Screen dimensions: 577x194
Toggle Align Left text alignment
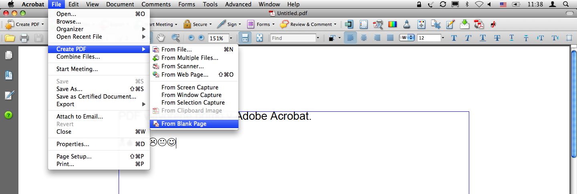[x=350, y=38]
